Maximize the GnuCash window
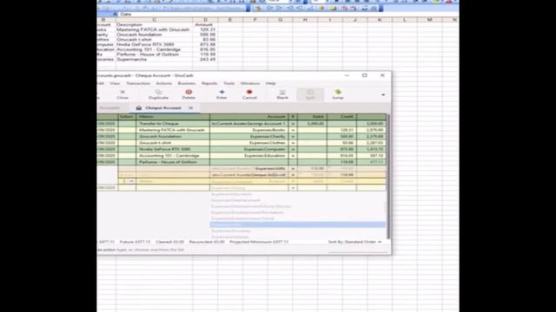Image resolution: width=556 pixels, height=312 pixels. click(x=365, y=75)
